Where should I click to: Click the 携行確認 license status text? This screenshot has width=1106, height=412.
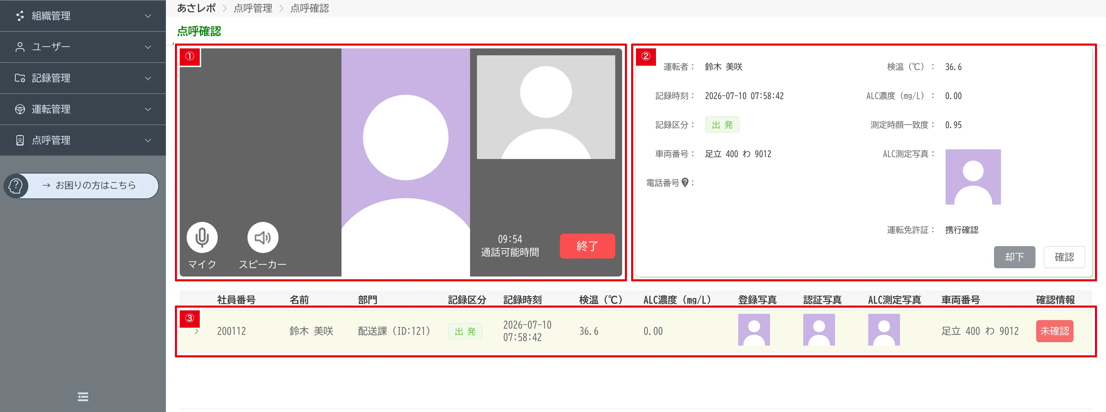coord(962,230)
